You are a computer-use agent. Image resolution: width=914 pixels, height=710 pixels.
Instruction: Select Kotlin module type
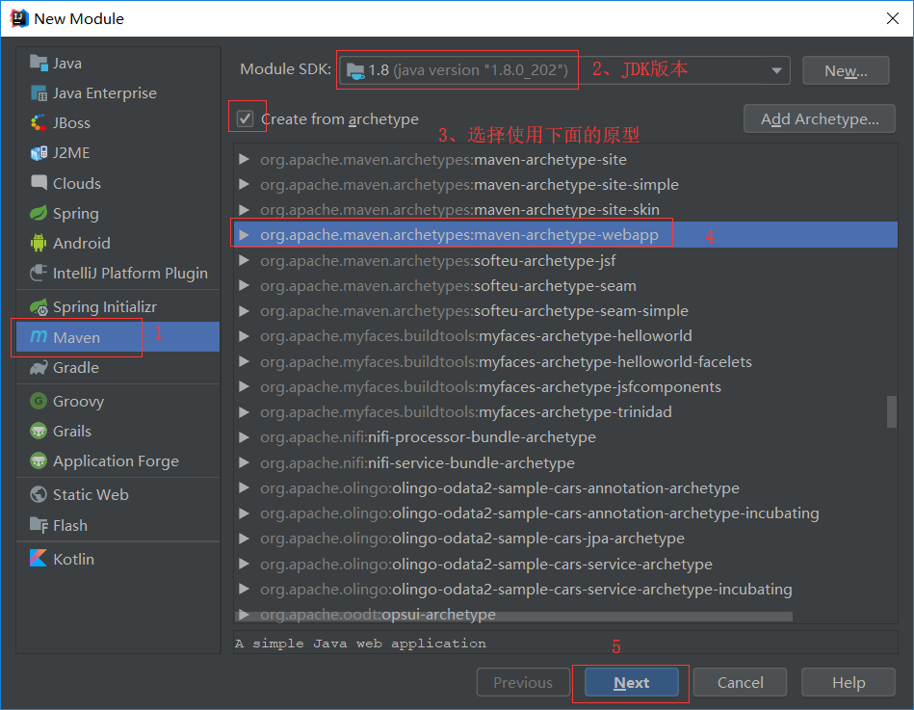(118, 559)
